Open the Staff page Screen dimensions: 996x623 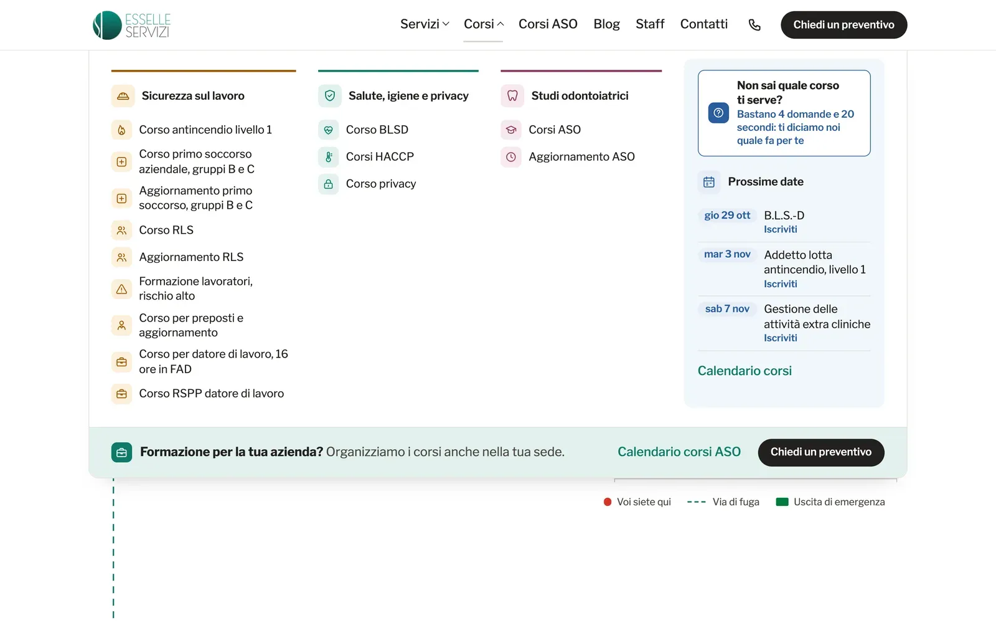click(x=650, y=24)
